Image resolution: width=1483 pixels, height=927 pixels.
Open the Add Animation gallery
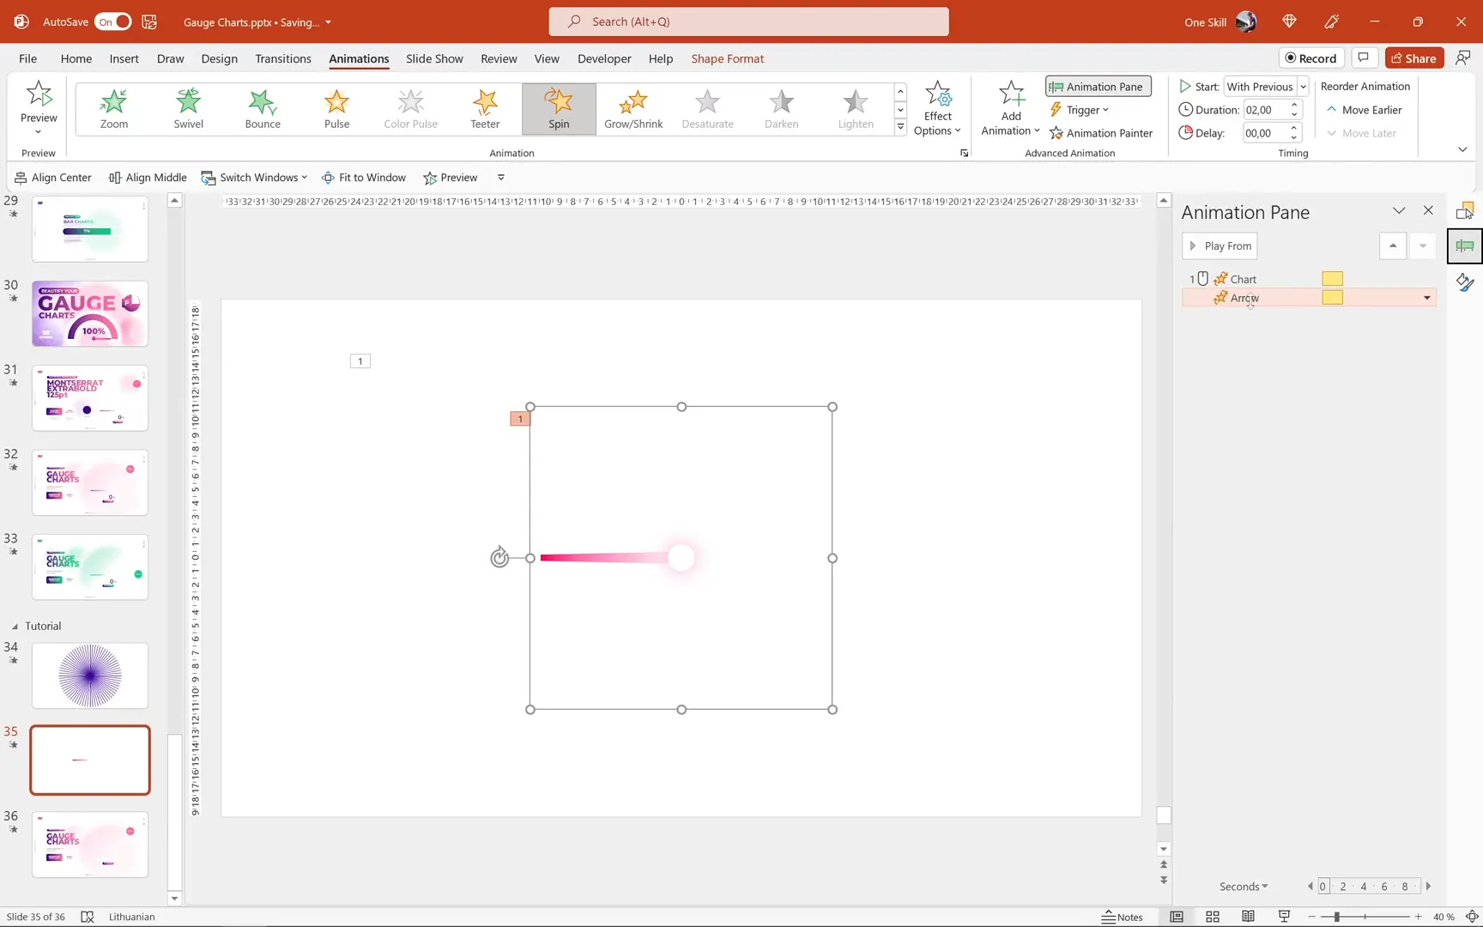pos(1009,108)
